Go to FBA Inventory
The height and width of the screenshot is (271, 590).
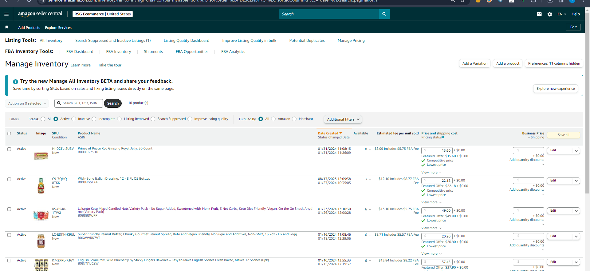[x=119, y=52]
